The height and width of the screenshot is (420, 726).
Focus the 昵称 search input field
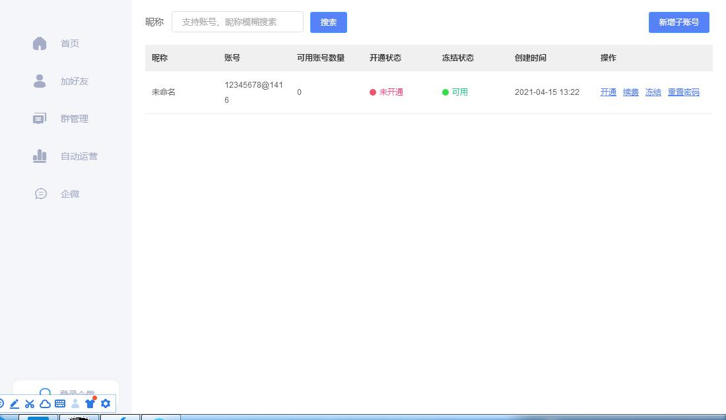click(237, 22)
